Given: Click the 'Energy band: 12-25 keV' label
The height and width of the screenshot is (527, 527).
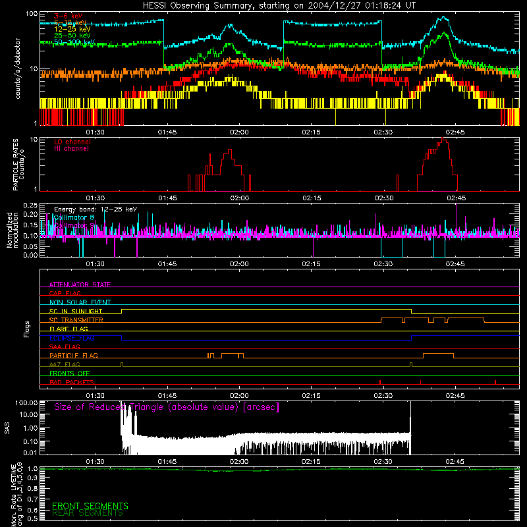Looking at the screenshot, I should click(x=96, y=209).
